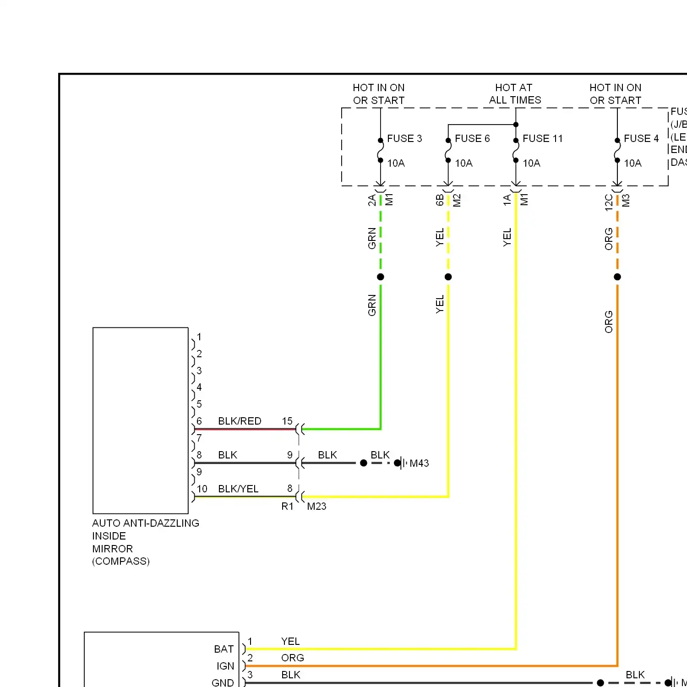Click the HOT AT ALL TIMES label
The height and width of the screenshot is (687, 687).
tap(515, 94)
